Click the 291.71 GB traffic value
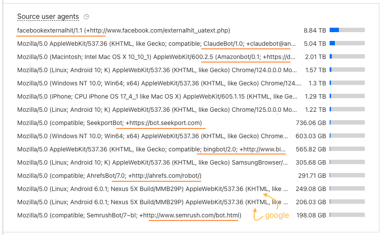This screenshot has width=382, height=235. pyautogui.click(x=312, y=176)
